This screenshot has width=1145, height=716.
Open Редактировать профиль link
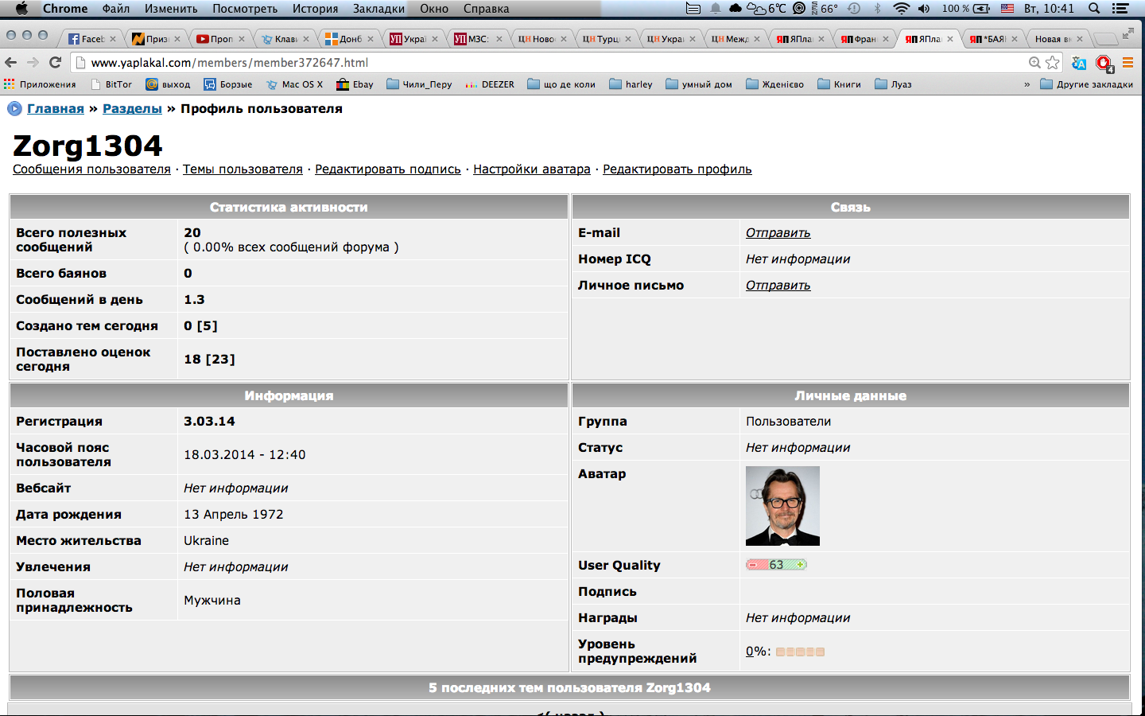coord(677,169)
